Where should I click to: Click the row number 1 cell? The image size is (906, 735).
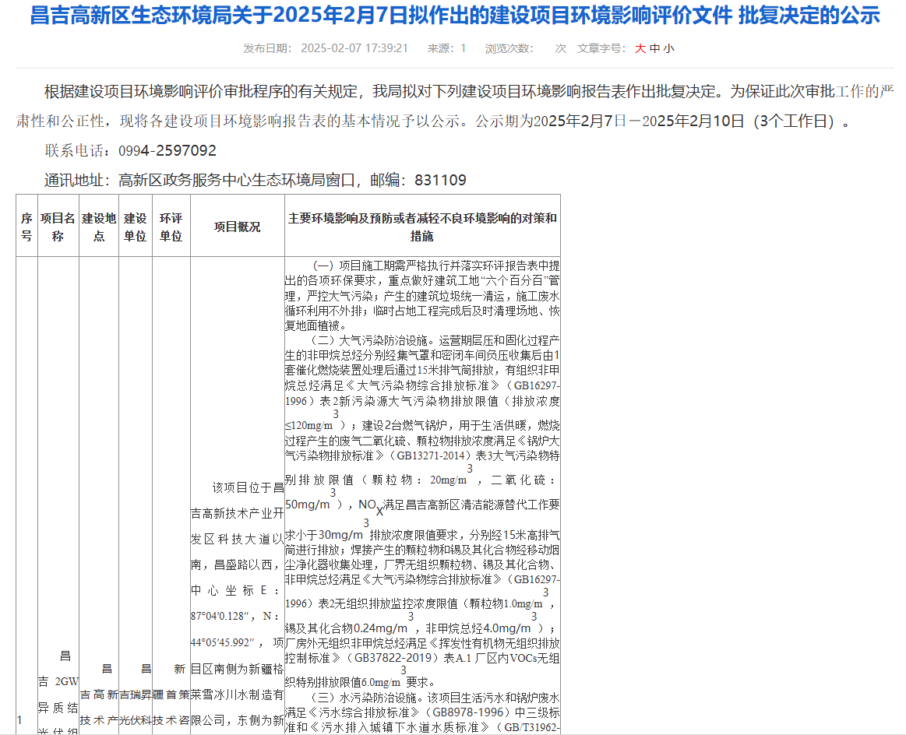pyautogui.click(x=20, y=719)
